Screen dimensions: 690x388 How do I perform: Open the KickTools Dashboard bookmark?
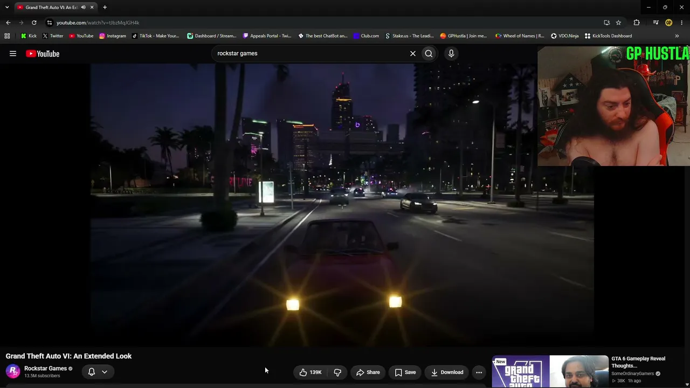point(608,36)
